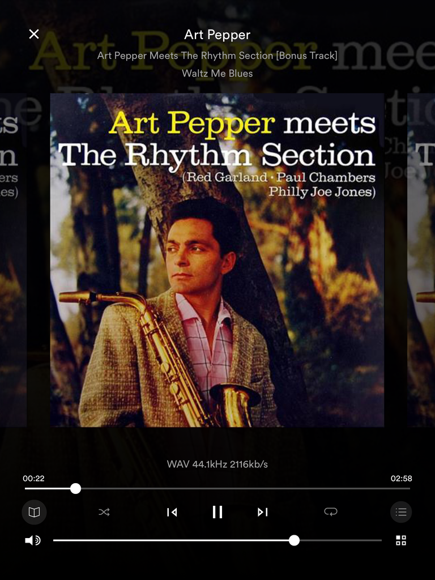
Task: Tap the Art Pepper artist name
Action: tap(217, 35)
